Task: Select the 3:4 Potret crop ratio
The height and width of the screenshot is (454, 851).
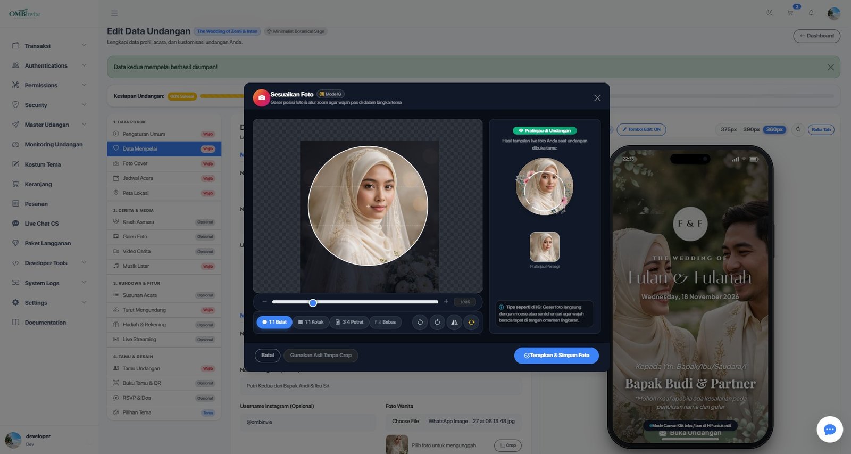Action: pos(349,322)
